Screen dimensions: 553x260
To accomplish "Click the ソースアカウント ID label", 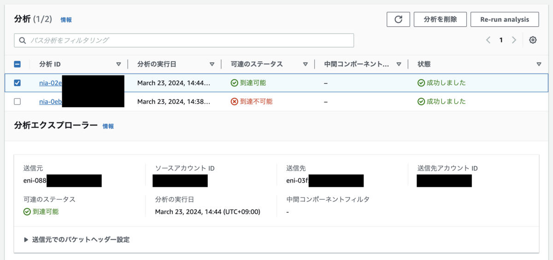I will click(x=185, y=168).
